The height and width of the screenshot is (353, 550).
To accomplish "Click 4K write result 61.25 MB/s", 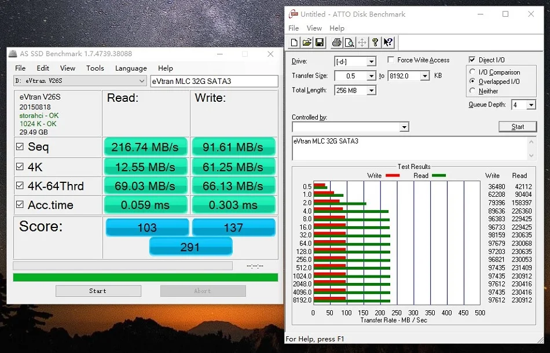I will click(233, 167).
